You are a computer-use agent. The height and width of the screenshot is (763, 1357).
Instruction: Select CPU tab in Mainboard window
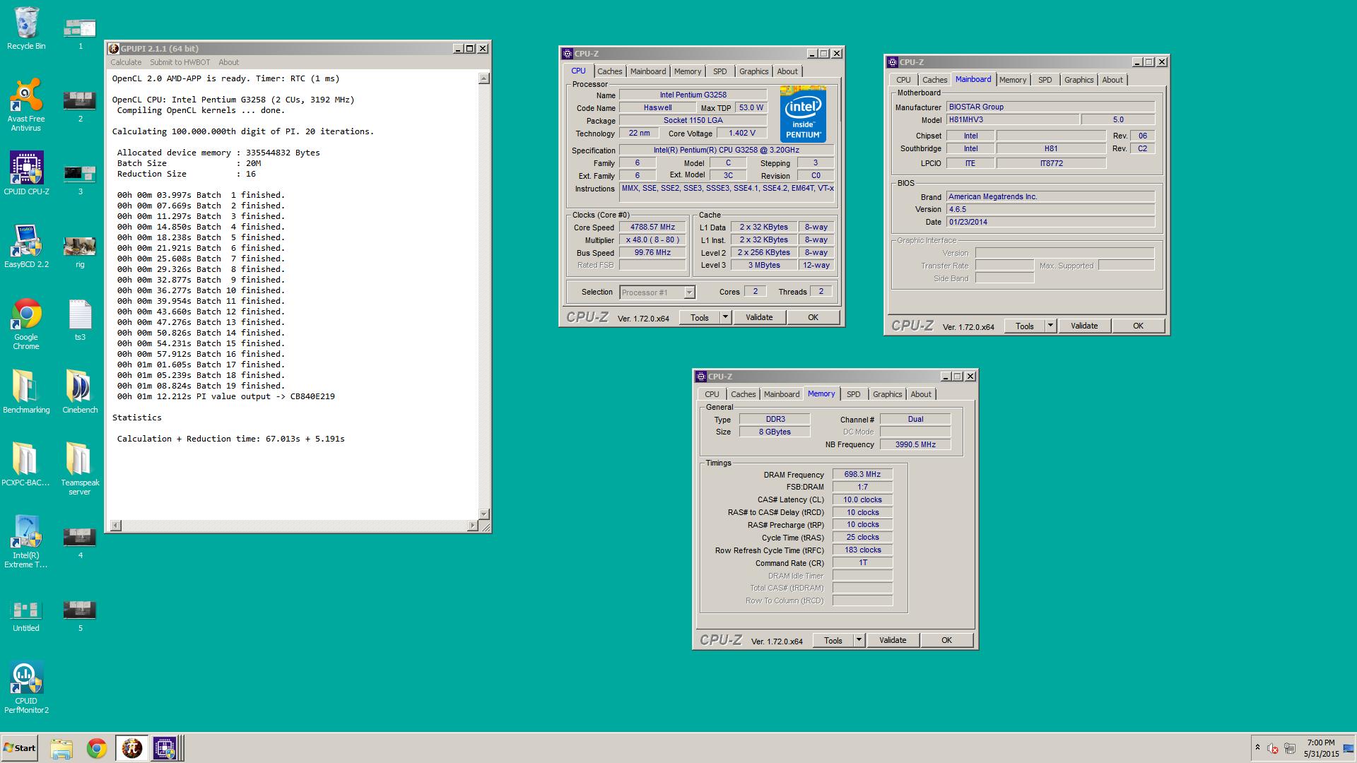pos(903,80)
